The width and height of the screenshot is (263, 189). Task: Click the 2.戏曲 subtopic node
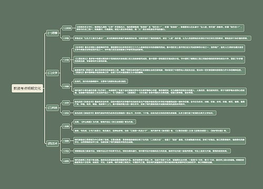coord(66,86)
